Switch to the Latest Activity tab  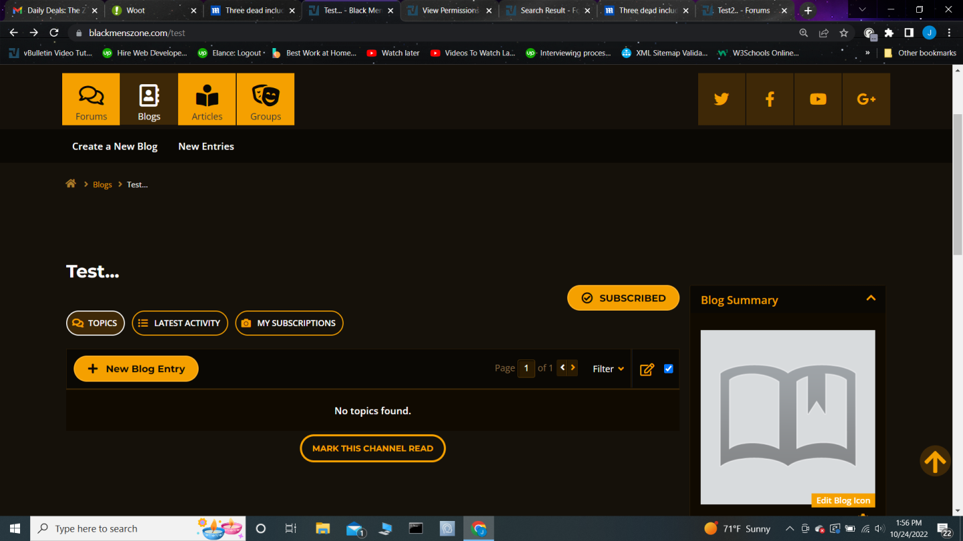pyautogui.click(x=180, y=323)
